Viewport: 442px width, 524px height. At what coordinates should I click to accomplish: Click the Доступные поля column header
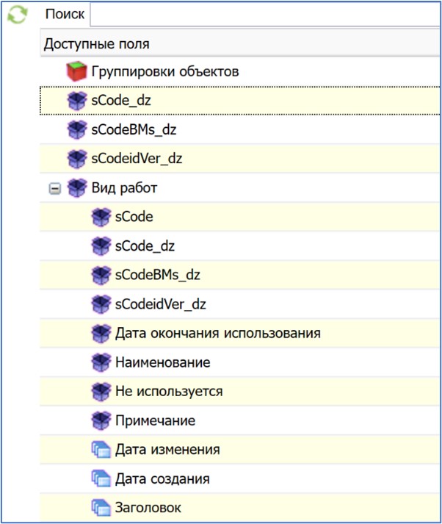[x=96, y=44]
